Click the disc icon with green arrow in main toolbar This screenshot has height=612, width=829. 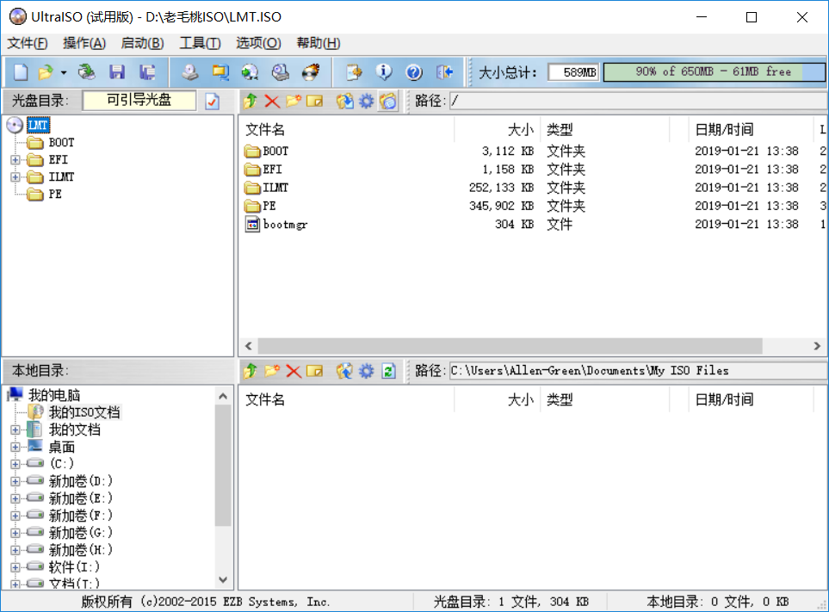pyautogui.click(x=250, y=72)
